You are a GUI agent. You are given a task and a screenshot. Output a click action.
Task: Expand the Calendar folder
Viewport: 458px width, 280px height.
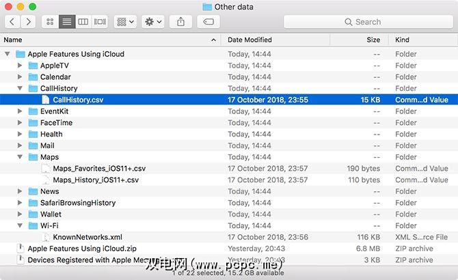point(20,76)
